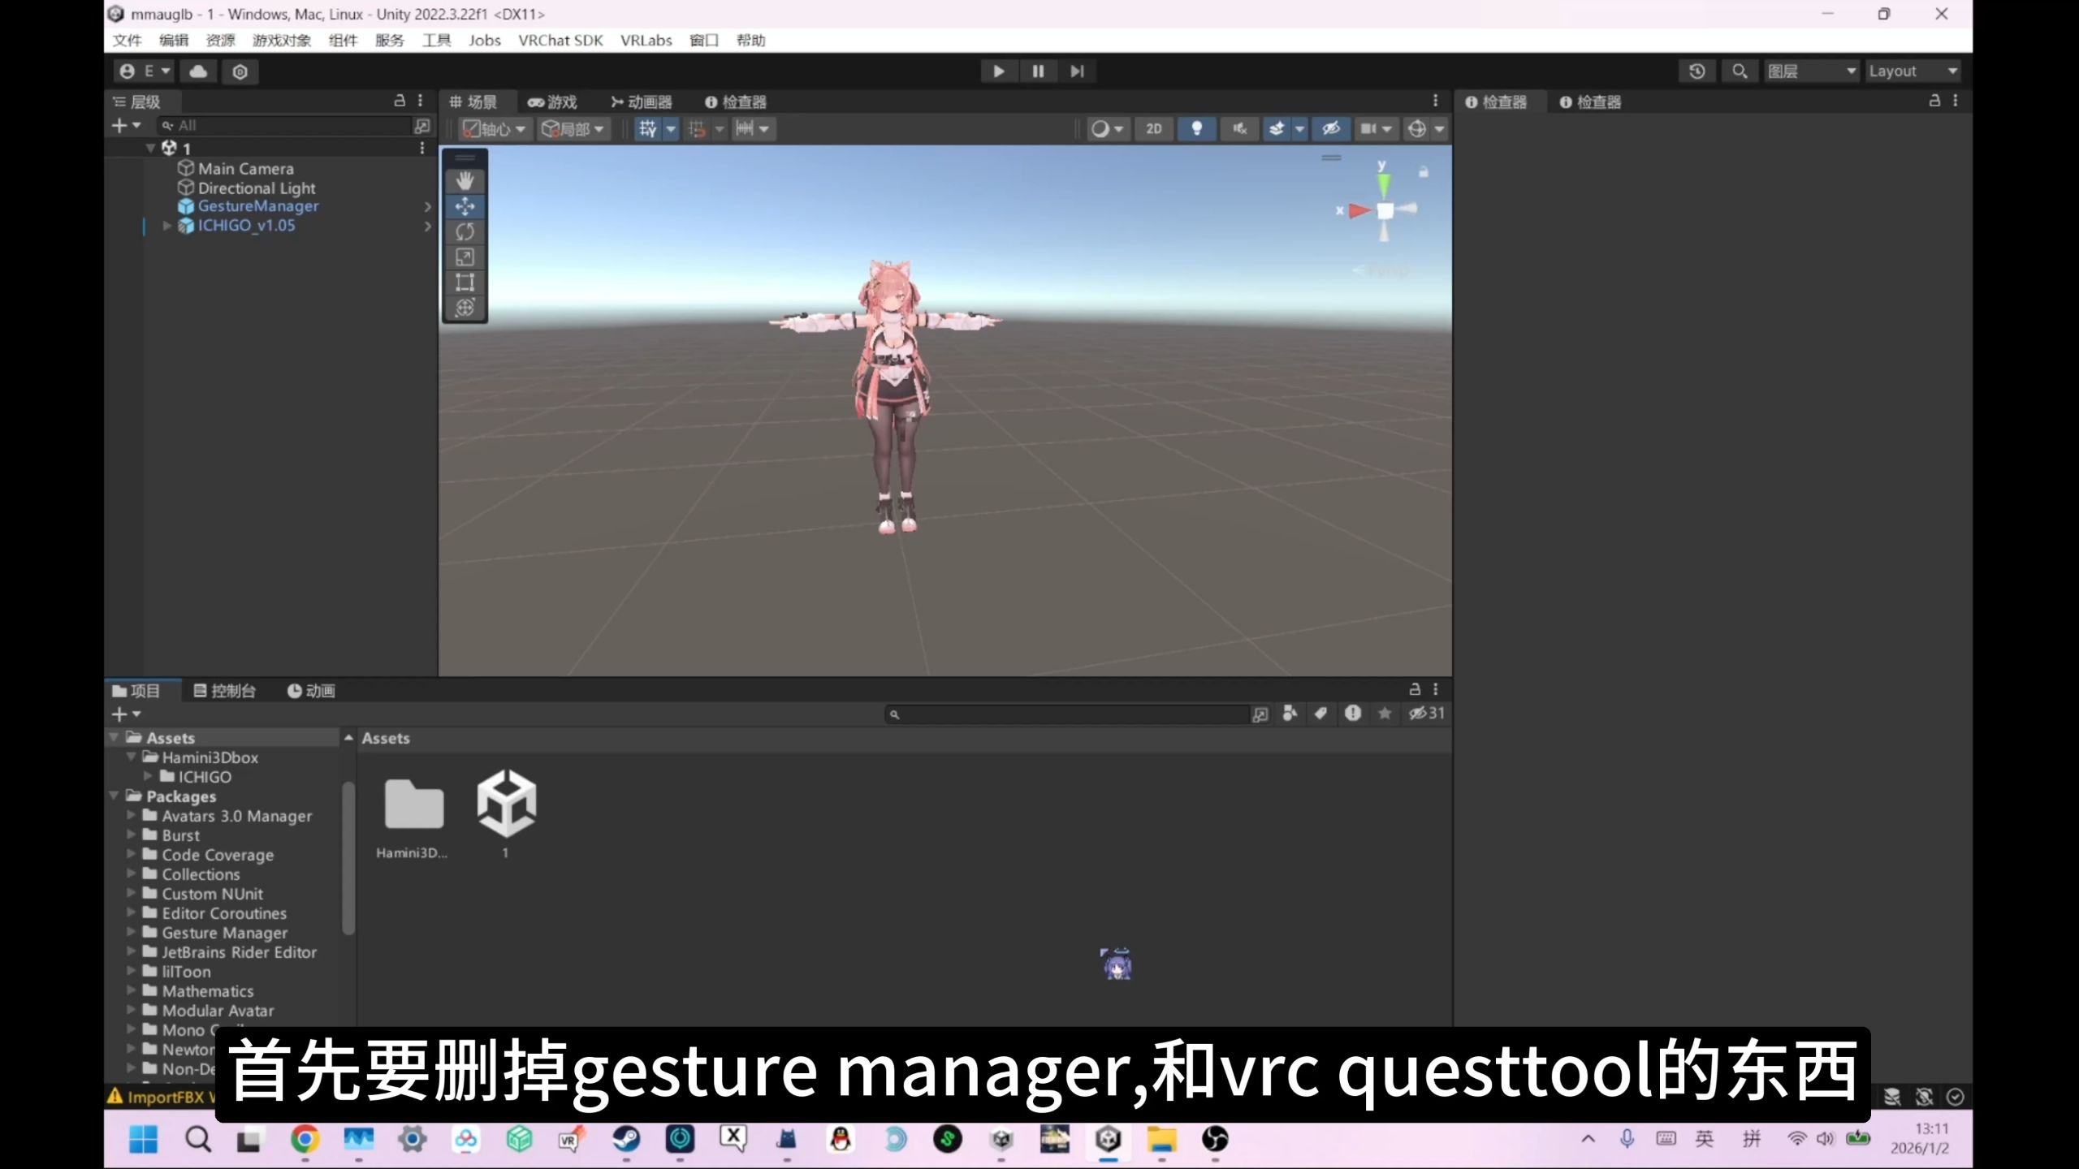Open Unity app on Windows taskbar
Image resolution: width=2079 pixels, height=1169 pixels.
pos(1109,1140)
